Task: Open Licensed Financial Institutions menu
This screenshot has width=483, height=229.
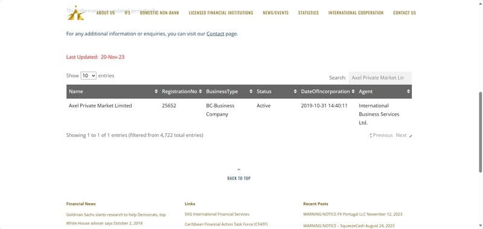Action: [221, 13]
